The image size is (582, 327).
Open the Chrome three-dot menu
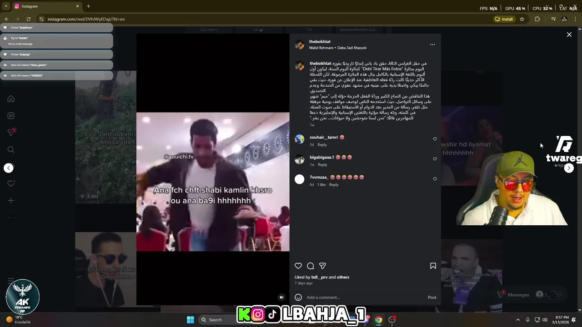pyautogui.click(x=576, y=19)
